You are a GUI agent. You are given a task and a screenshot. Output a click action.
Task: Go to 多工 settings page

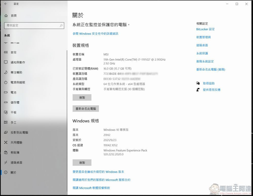point(34,122)
